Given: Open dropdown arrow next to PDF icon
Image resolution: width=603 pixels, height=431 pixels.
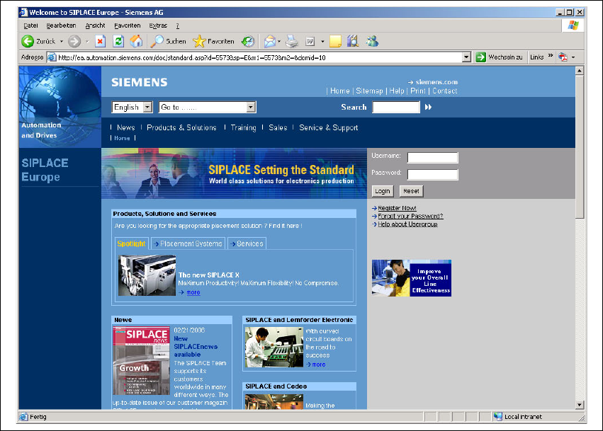Looking at the screenshot, I should point(573,57).
